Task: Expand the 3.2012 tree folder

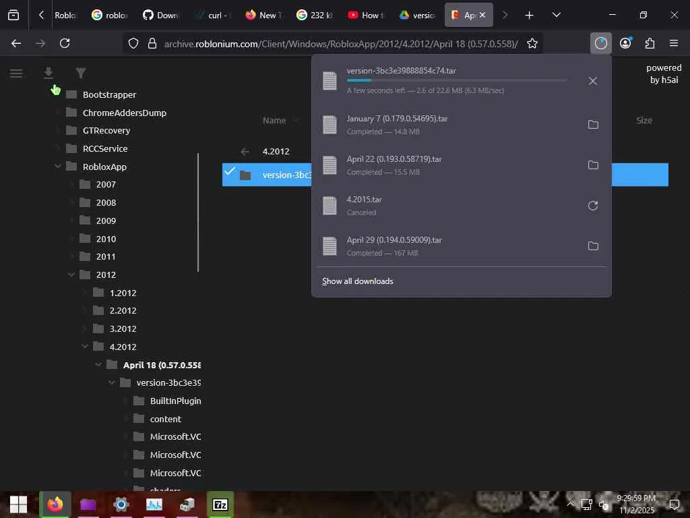Action: 85,328
